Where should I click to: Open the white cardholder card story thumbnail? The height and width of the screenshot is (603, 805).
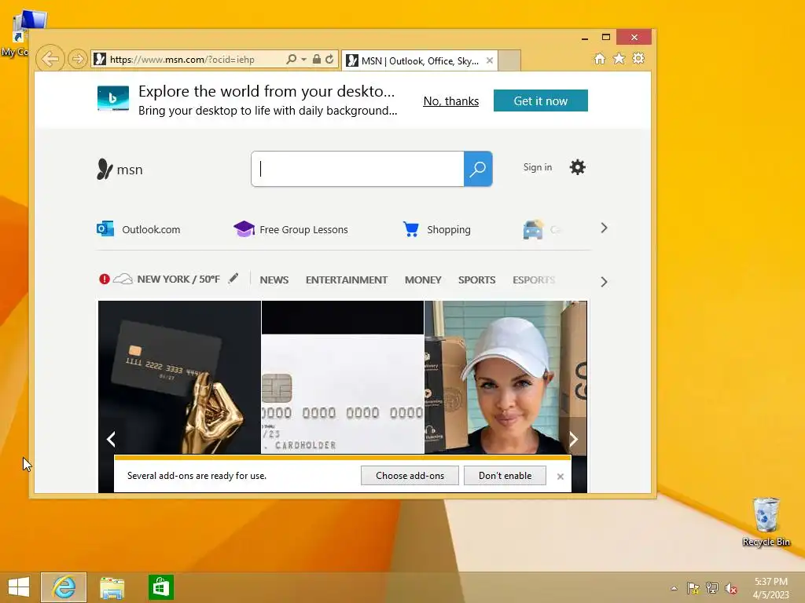343,377
